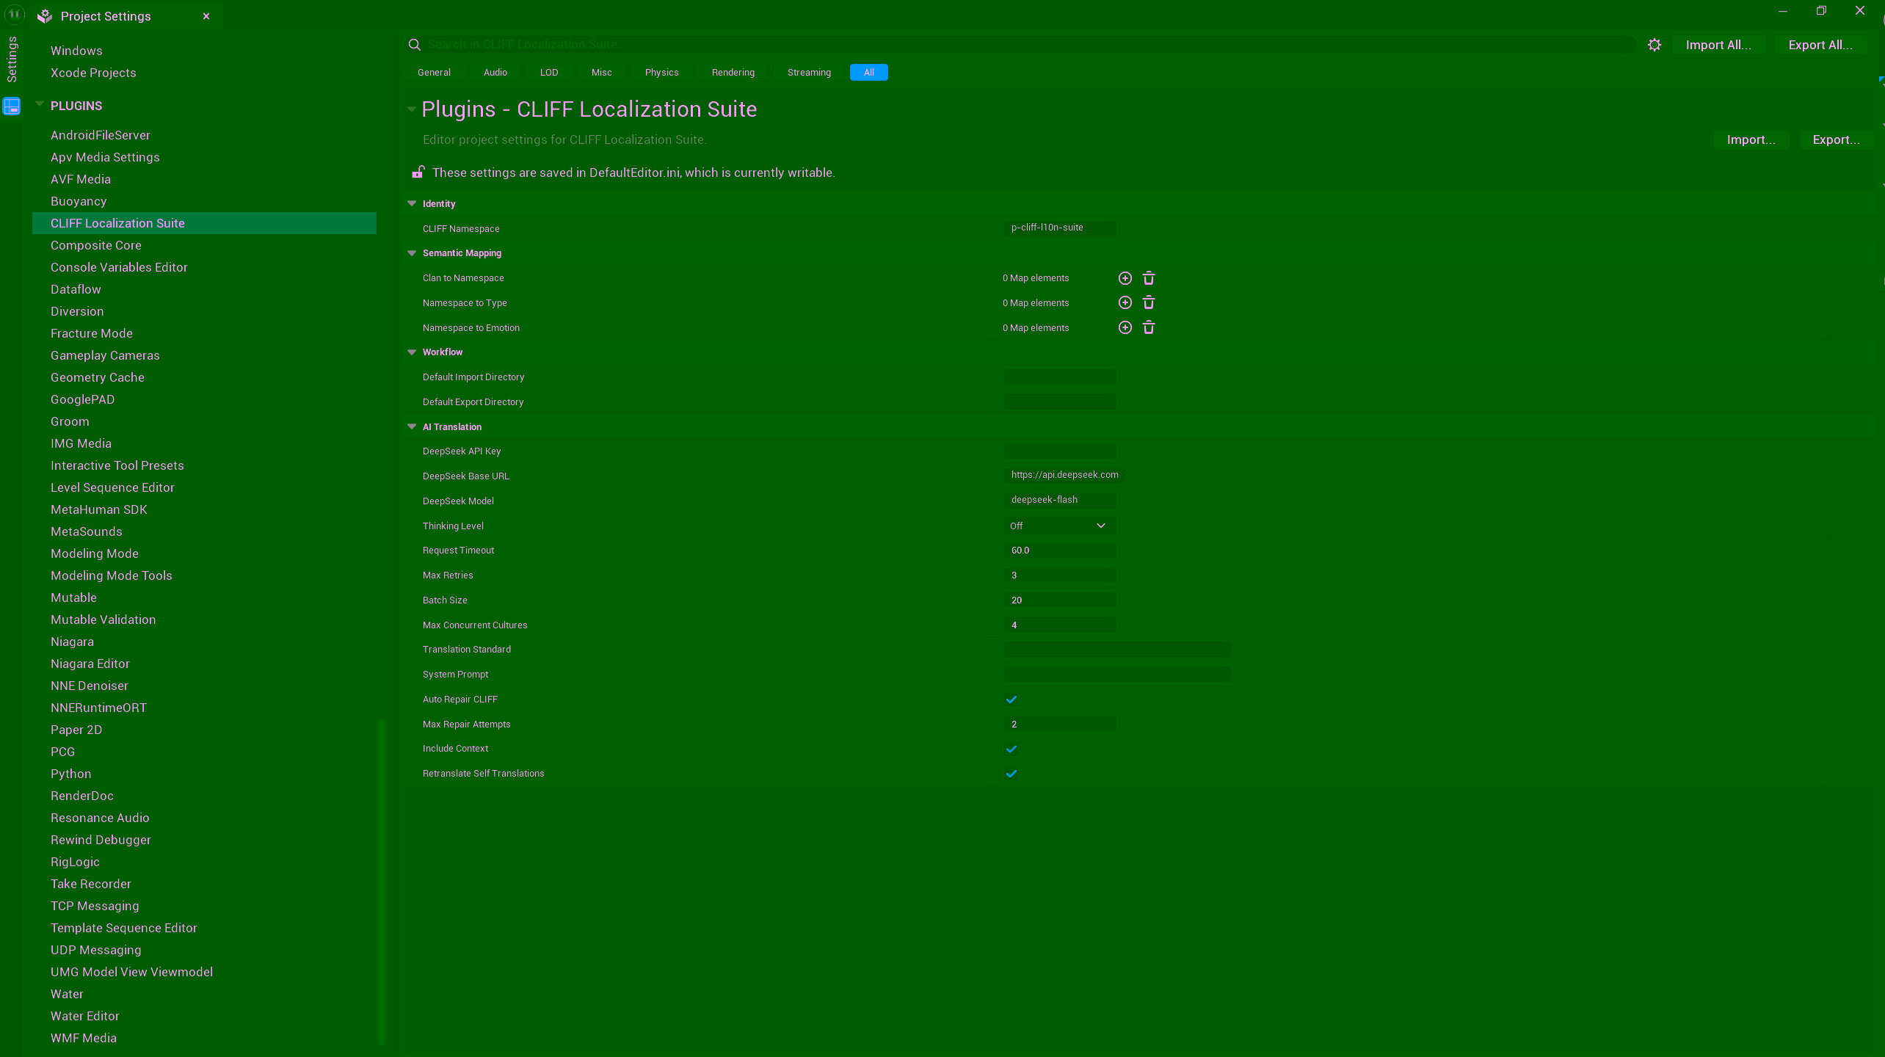Click the Request Timeout value field
1885x1057 pixels.
click(1059, 551)
